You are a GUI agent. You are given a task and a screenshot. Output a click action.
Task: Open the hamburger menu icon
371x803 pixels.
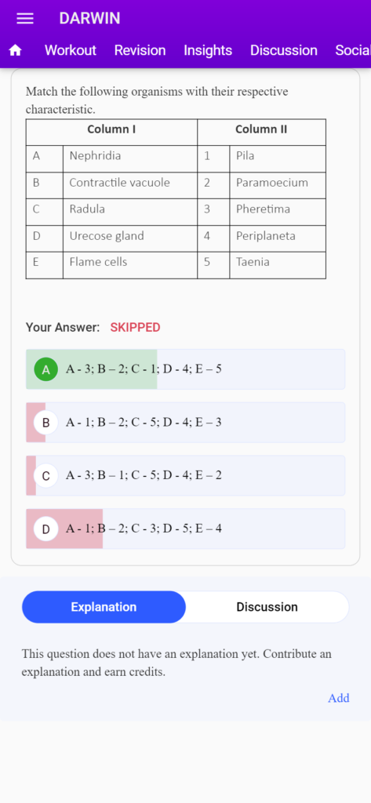(25, 19)
